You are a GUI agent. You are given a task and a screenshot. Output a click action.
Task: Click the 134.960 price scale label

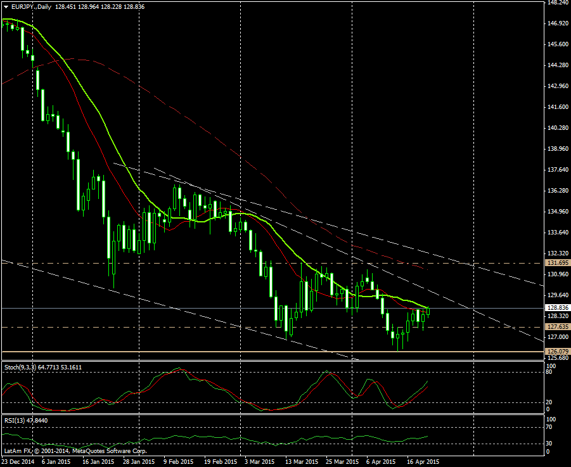click(x=557, y=211)
